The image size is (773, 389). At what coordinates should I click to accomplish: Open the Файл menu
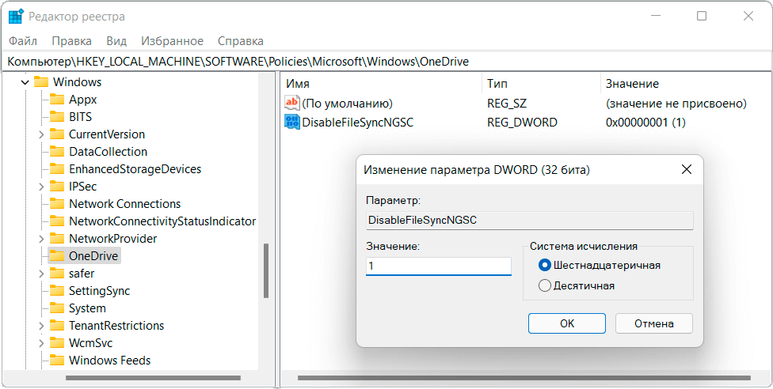click(x=23, y=41)
